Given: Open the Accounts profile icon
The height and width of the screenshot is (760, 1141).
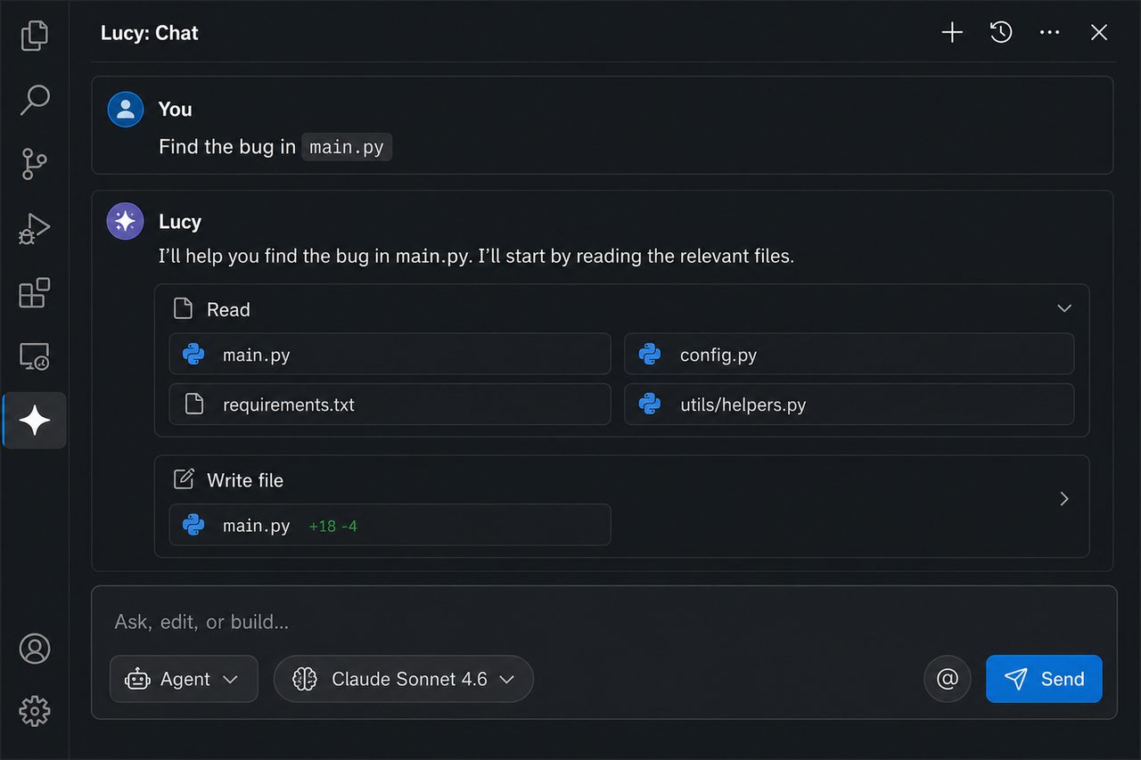Looking at the screenshot, I should coord(35,649).
